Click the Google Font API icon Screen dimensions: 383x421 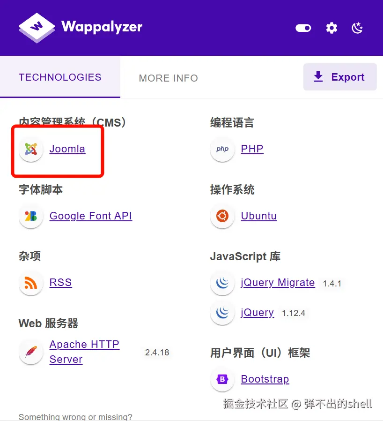31,216
